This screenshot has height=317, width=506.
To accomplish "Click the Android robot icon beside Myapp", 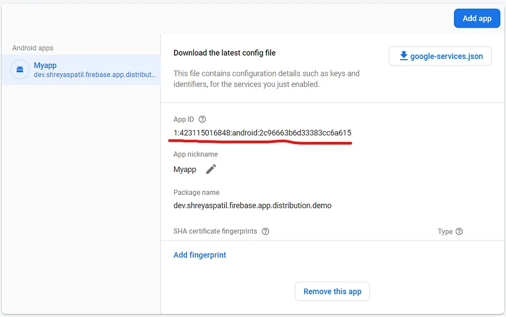I will click(20, 69).
